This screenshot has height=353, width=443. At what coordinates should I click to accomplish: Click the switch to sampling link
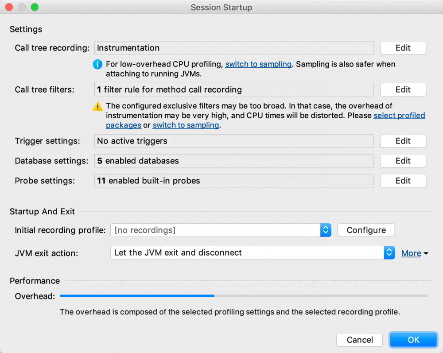click(258, 64)
